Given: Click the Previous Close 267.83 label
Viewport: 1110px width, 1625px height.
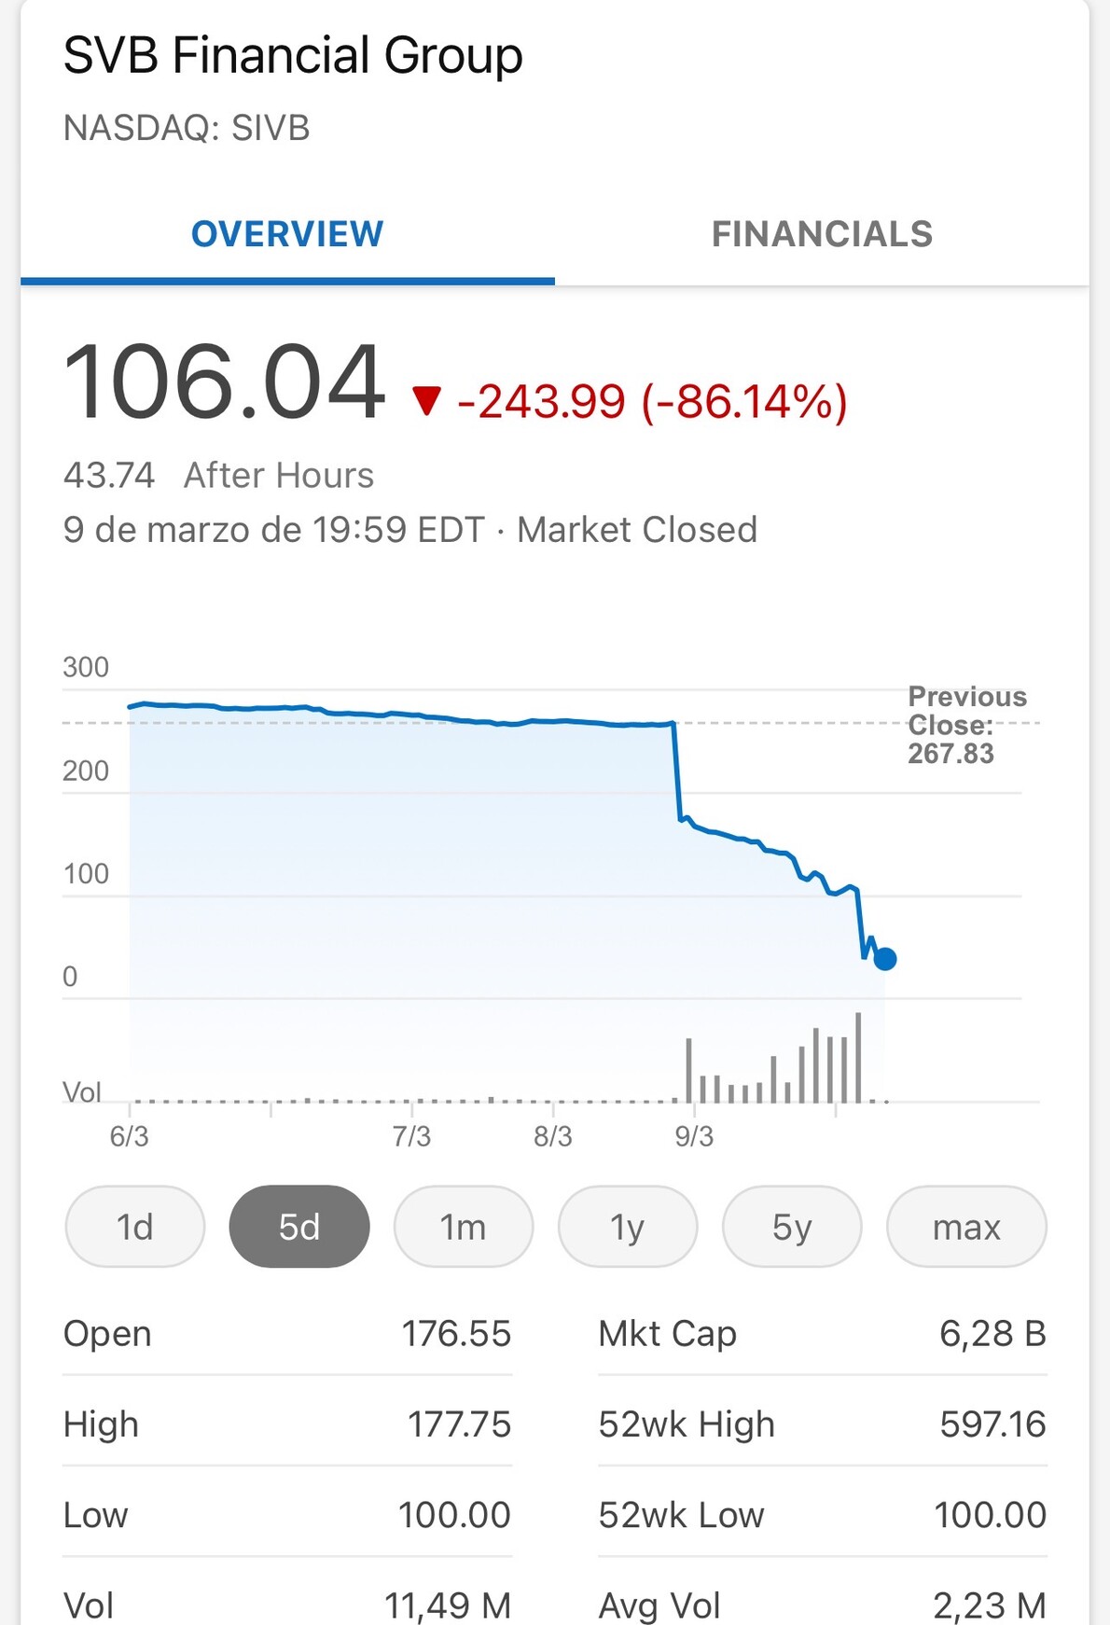Looking at the screenshot, I should click(x=966, y=725).
